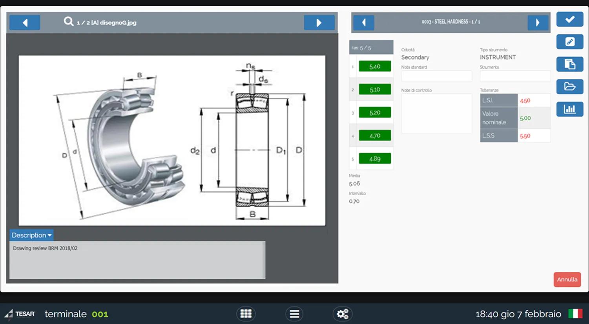This screenshot has height=324, width=589.
Task: Click the L.S.S. value 5.50
Action: click(525, 136)
